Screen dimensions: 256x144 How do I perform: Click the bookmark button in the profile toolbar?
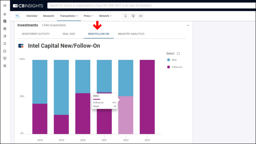(x=125, y=16)
